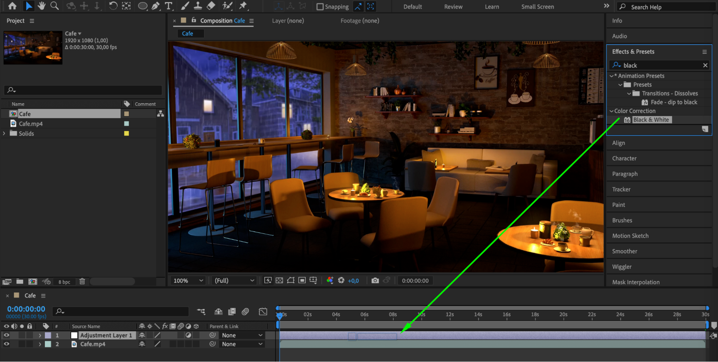Pick the Puppet Pin tool
The image size is (718, 362).
243,6
